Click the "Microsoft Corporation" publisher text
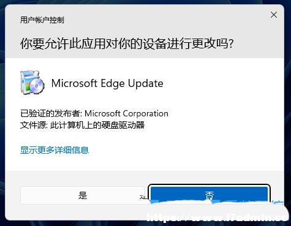Screen dimensions: 291x226 [126, 113]
